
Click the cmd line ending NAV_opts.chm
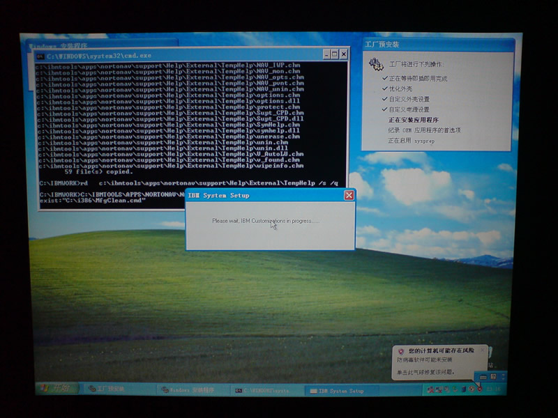tap(169, 77)
